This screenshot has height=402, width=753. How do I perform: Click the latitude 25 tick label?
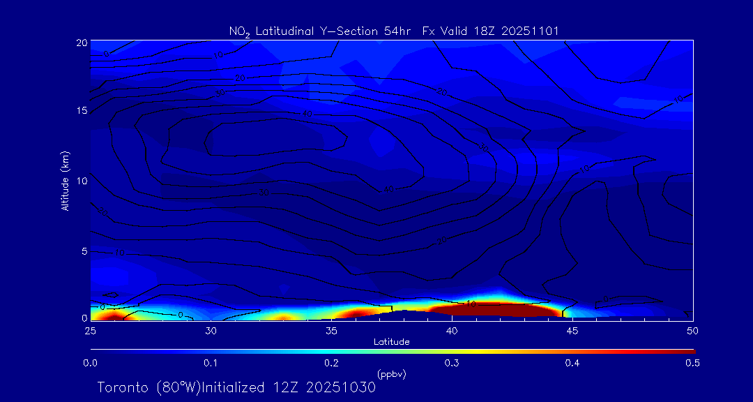(x=90, y=329)
